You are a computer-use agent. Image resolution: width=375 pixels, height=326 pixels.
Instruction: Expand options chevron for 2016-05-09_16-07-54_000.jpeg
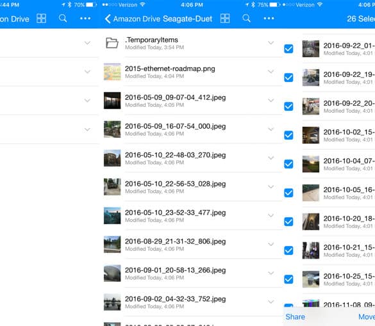(x=271, y=129)
